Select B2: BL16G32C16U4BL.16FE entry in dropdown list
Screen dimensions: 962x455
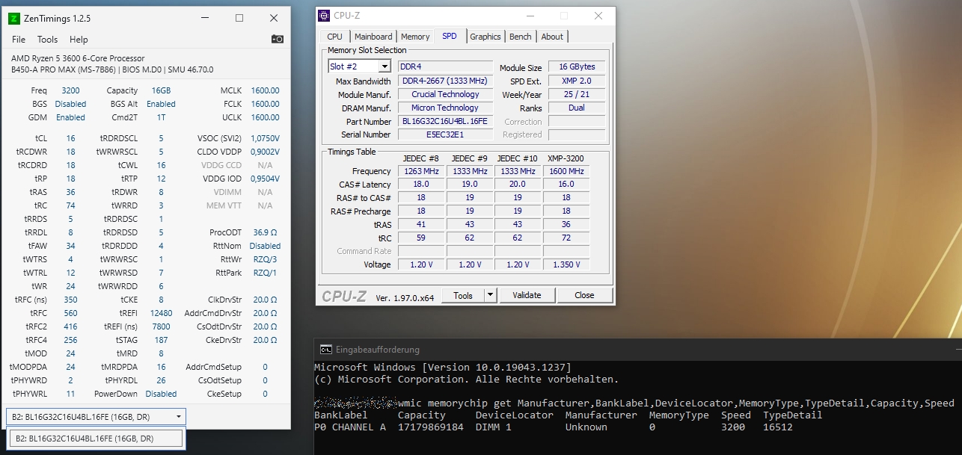(94, 439)
